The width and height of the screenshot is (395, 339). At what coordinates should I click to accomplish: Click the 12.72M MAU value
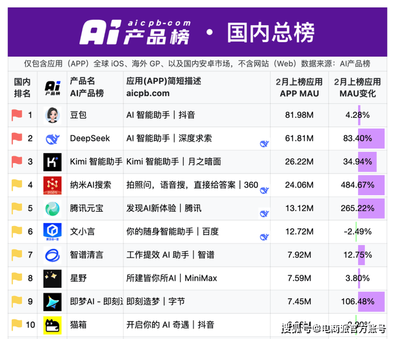coord(299,232)
